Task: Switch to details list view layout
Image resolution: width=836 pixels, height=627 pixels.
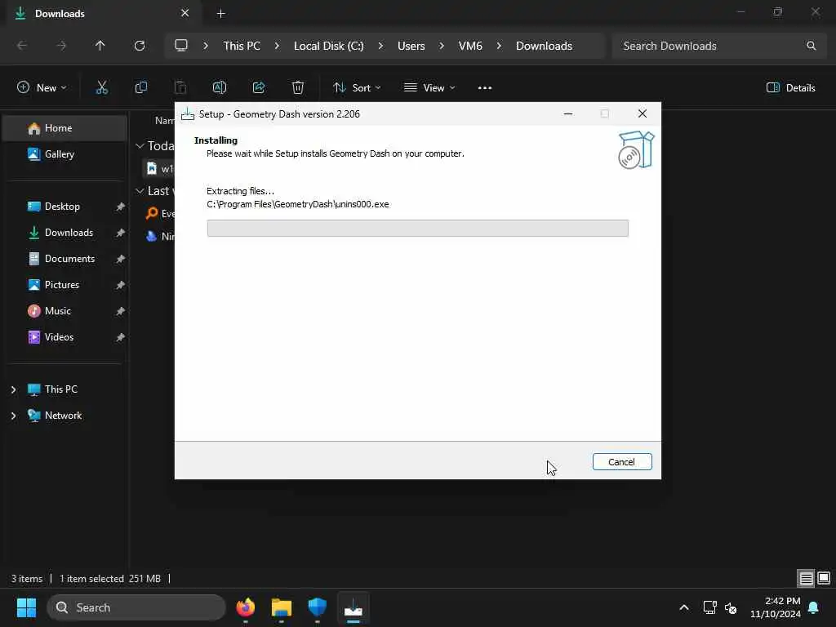Action: (806, 578)
